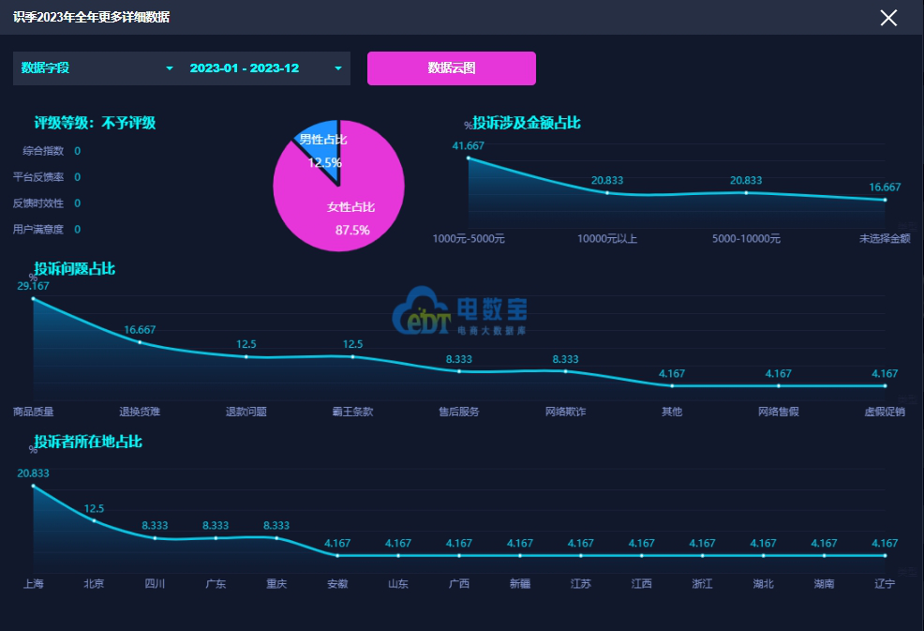Screen dimensions: 924x631
Task: Click the 8.333 point above 售后服务
Action: pos(459,371)
